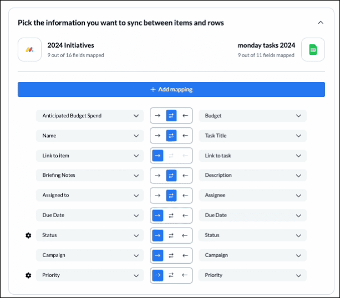Set Assigned to sync to right arrow
Screen dimensions: 340x298
click(158, 196)
